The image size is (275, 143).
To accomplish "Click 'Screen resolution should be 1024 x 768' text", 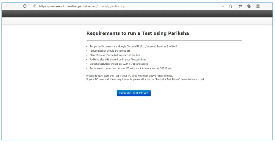I will (x=119, y=64).
